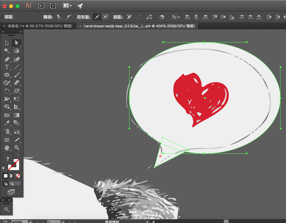This screenshot has width=286, height=223.
Task: Select the Lasso tool
Action: click(x=17, y=51)
